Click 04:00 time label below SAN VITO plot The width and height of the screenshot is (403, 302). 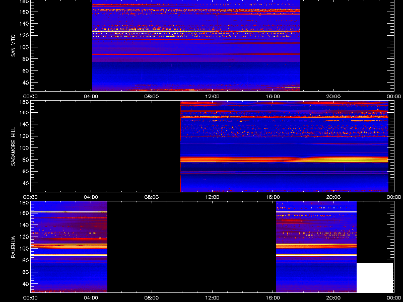pos(91,97)
